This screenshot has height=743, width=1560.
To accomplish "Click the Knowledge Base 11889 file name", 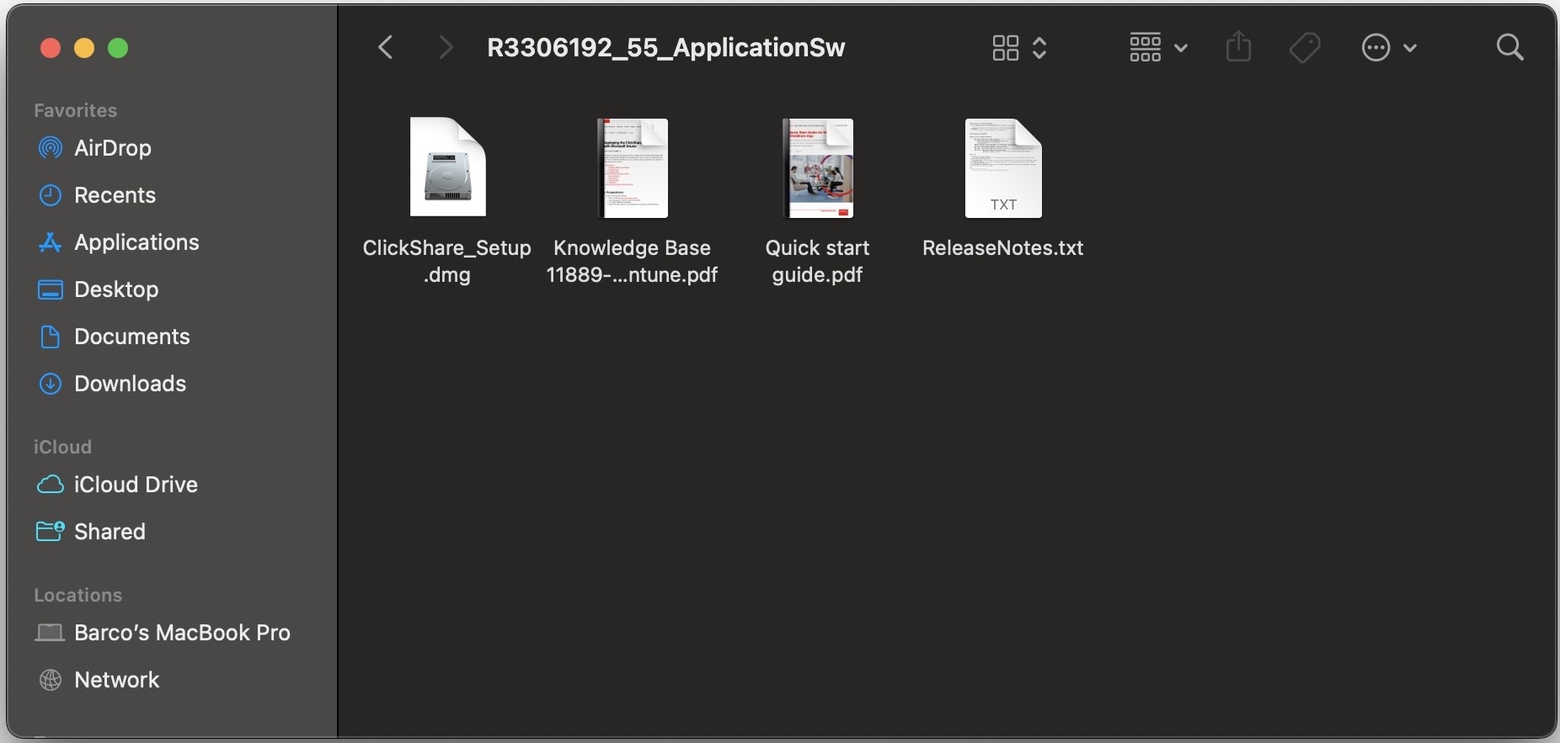I will tap(632, 261).
